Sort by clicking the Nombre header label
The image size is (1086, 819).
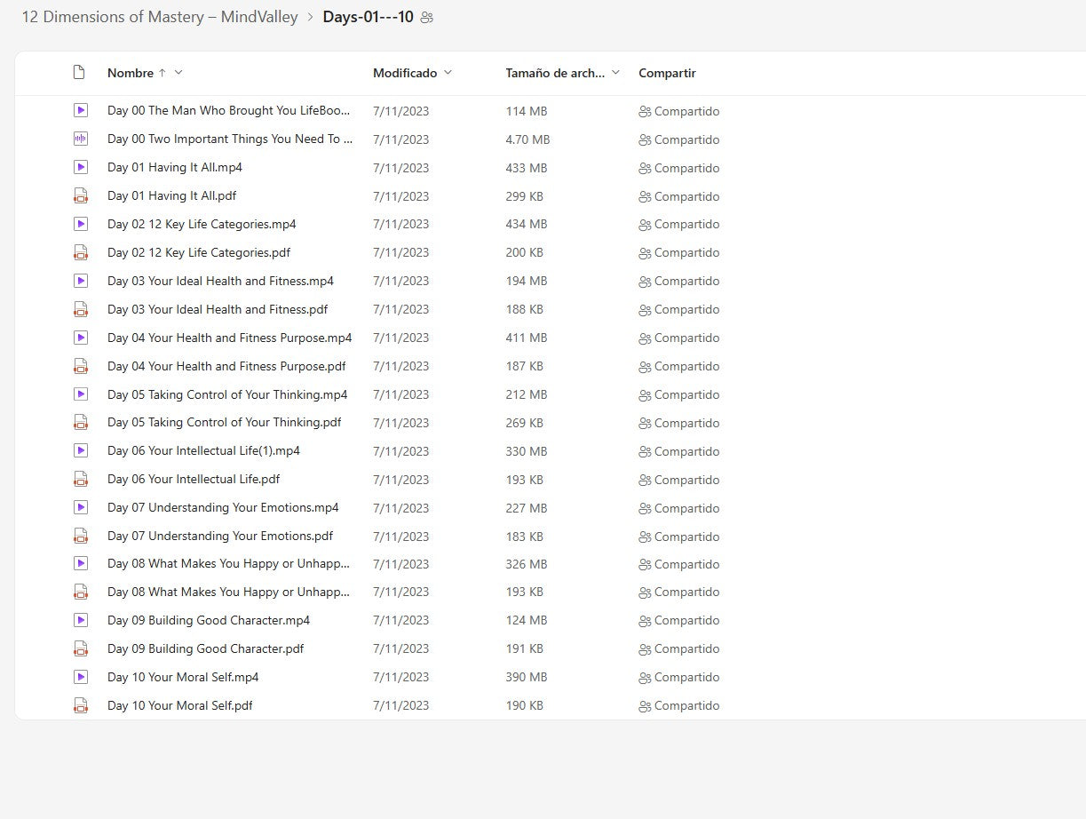130,73
